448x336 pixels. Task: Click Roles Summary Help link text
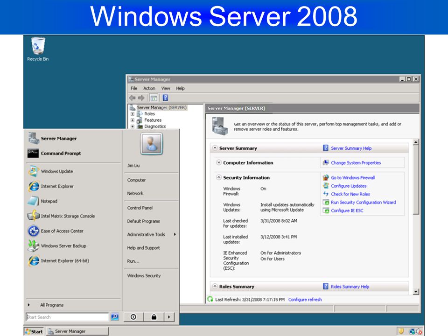pos(350,287)
